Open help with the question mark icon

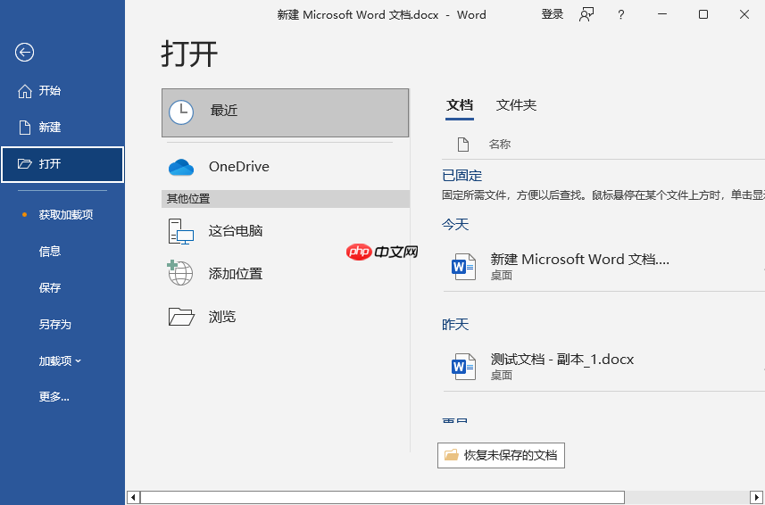[620, 14]
